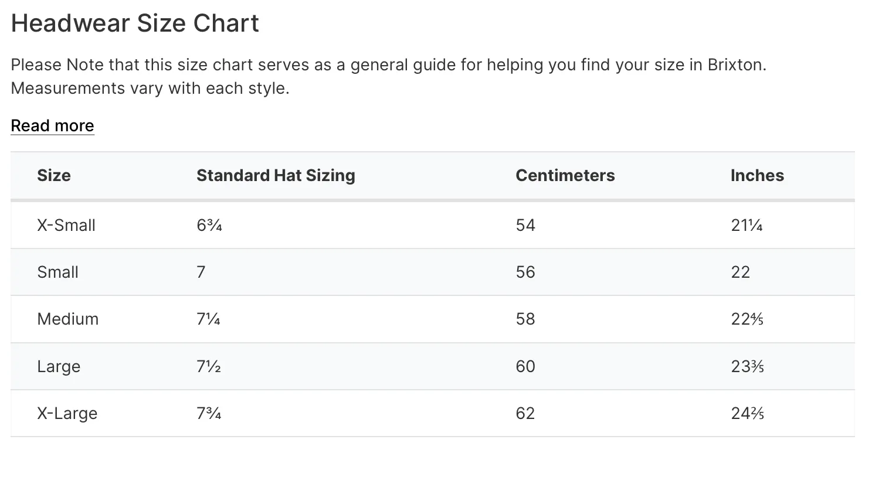The height and width of the screenshot is (477, 889).
Task: Click the 7¼ hat sizing value
Action: (x=208, y=319)
